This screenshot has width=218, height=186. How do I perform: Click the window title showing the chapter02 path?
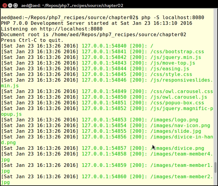(x=72, y=5)
